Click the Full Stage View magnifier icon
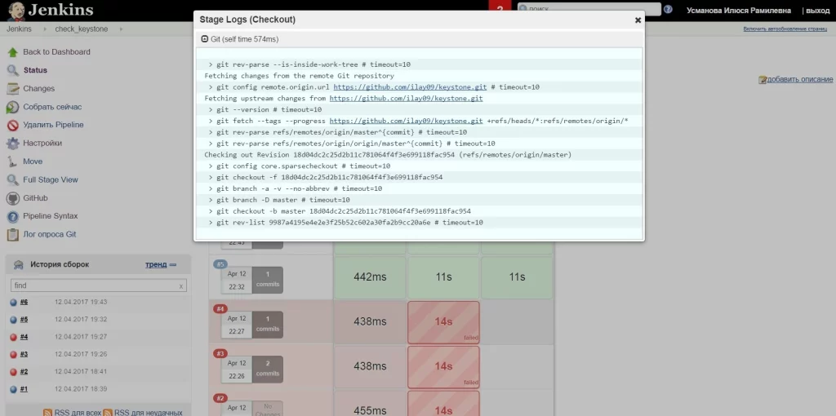 pyautogui.click(x=13, y=180)
